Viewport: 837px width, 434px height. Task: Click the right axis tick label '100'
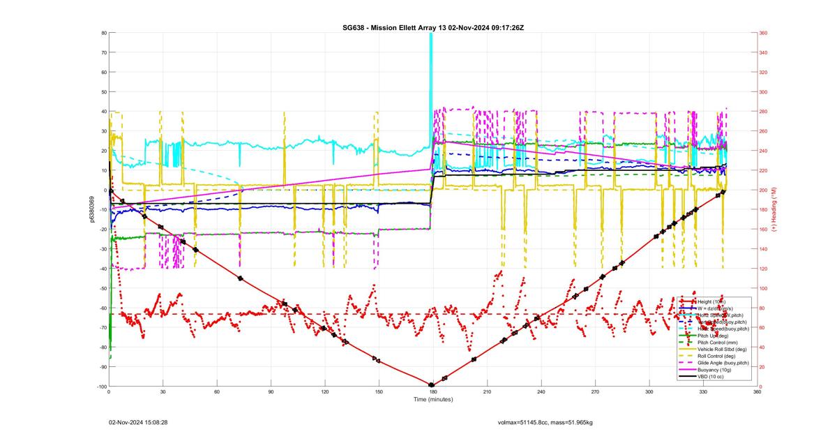click(x=764, y=288)
